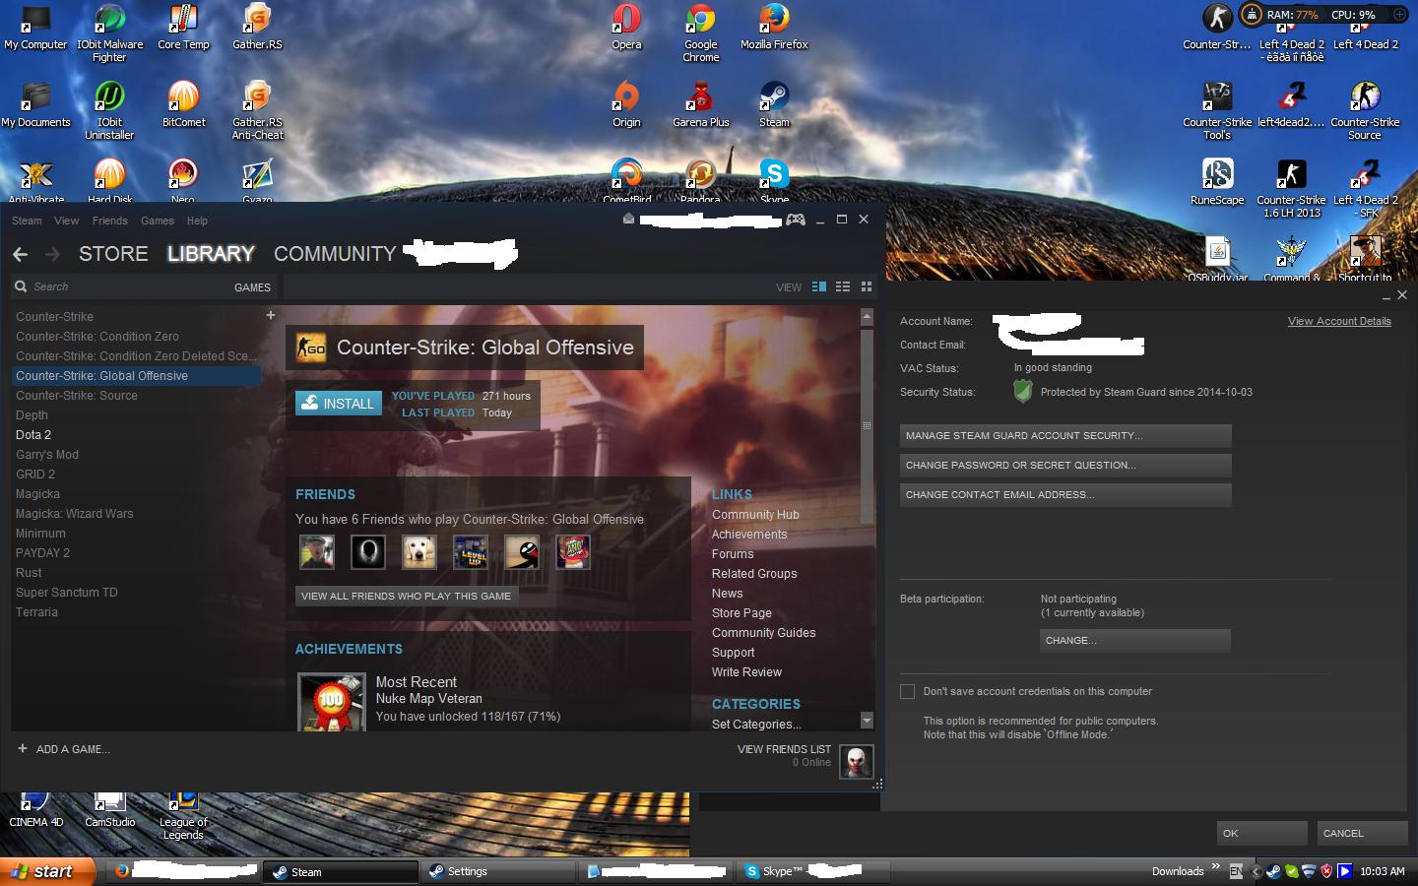The width and height of the screenshot is (1418, 886).
Task: Launch Garena Plus from the desktop
Action: 701,105
